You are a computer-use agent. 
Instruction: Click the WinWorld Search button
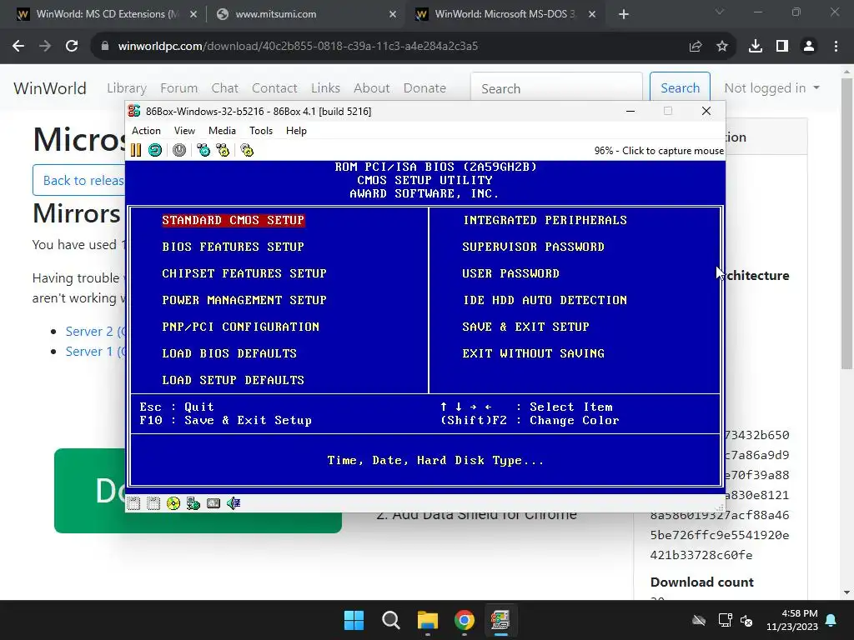coord(680,88)
